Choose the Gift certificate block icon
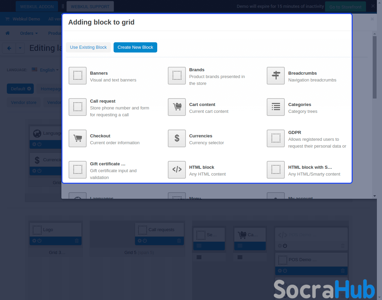382x300 pixels. (x=77, y=170)
